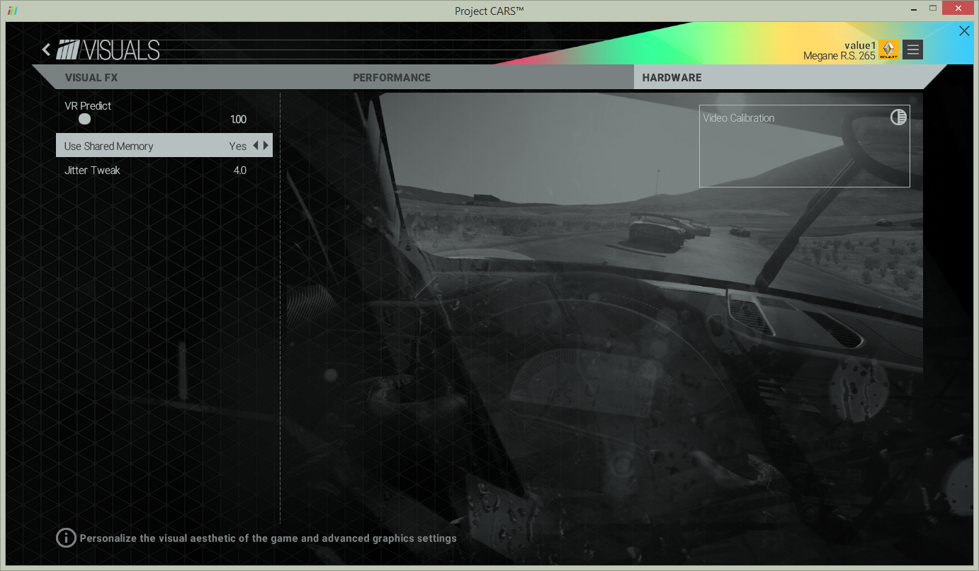Click the VR Predict slider handle

coord(84,119)
